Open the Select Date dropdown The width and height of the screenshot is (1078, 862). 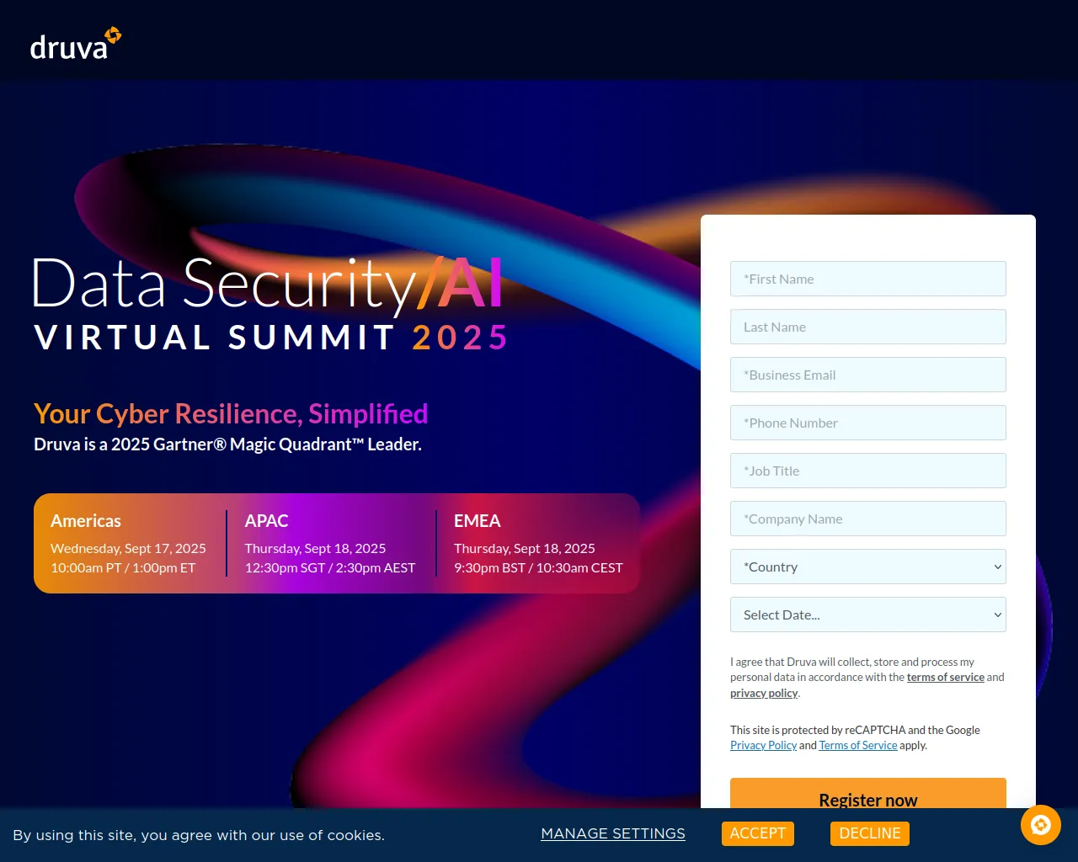[867, 615]
